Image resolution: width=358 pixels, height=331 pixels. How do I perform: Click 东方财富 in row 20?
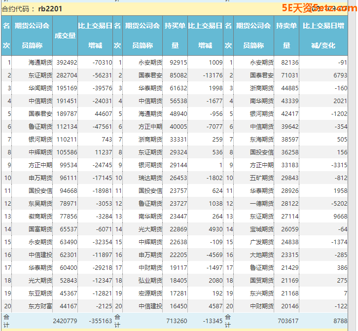(x=40, y=306)
